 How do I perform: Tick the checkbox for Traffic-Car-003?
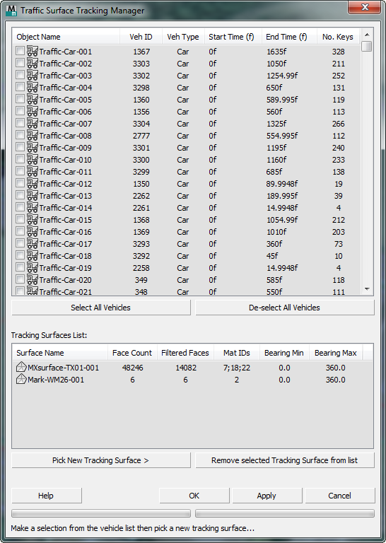[20, 75]
